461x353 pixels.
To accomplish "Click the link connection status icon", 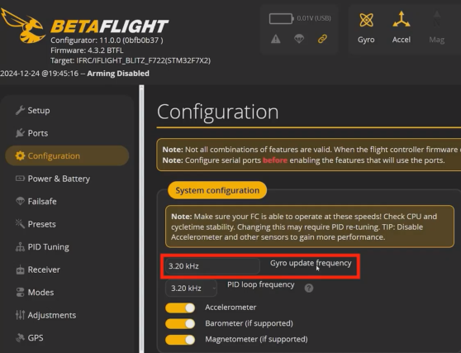I will (322, 39).
